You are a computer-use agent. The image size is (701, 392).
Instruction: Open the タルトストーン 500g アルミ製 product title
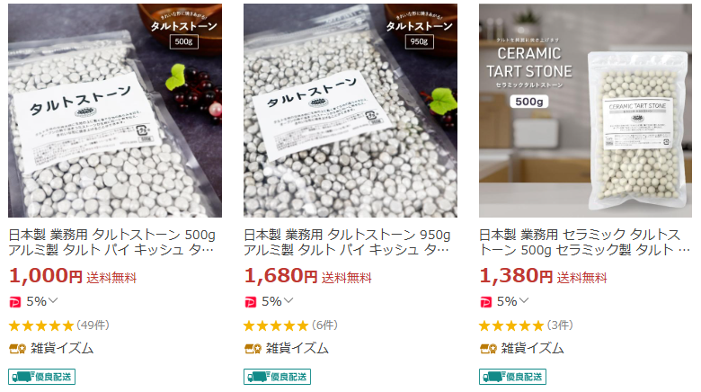click(111, 242)
